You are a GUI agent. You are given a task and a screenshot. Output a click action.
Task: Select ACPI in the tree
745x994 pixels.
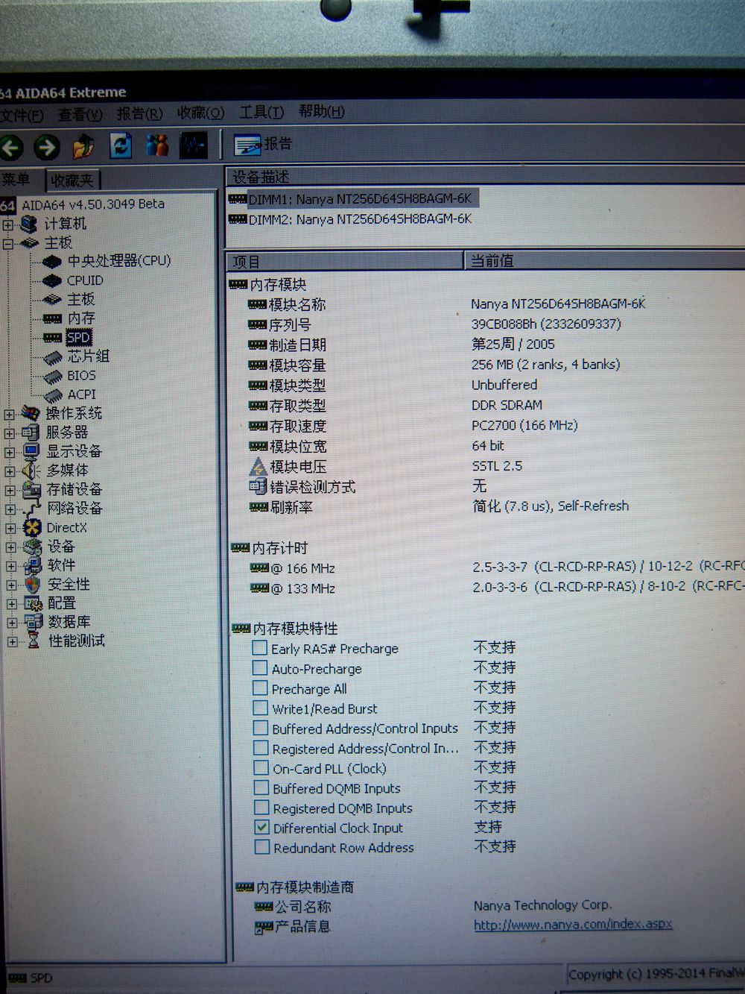pyautogui.click(x=82, y=394)
